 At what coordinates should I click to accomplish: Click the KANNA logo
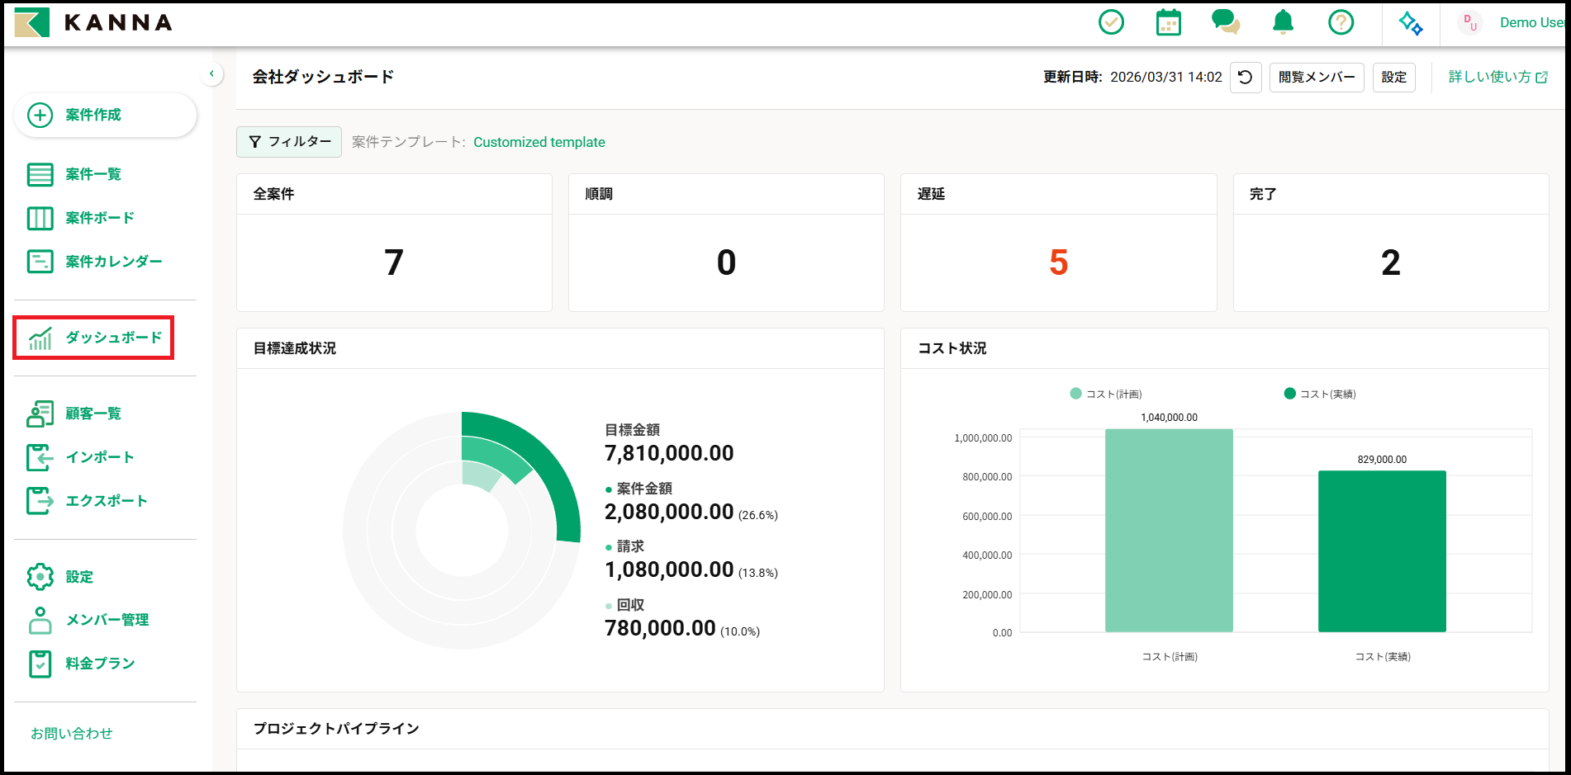tap(93, 22)
